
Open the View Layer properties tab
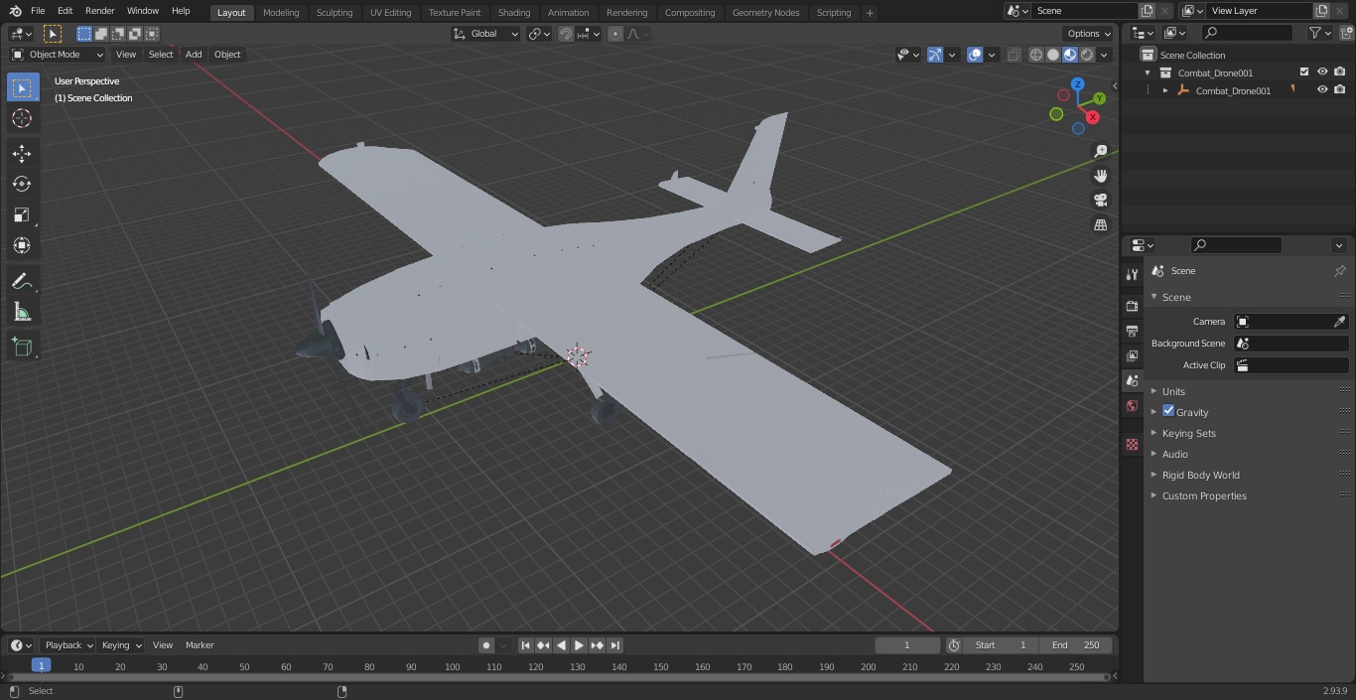tap(1132, 355)
